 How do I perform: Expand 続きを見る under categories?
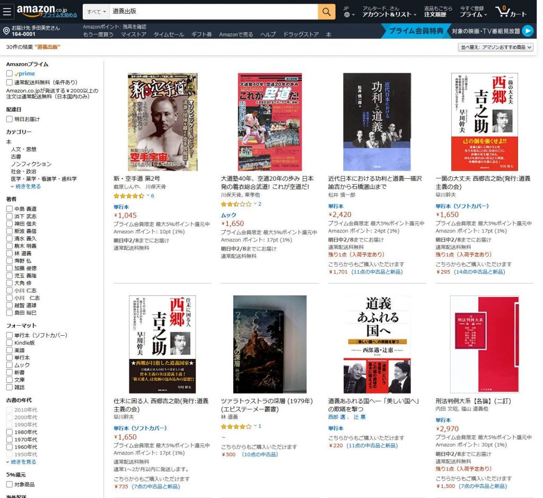pyautogui.click(x=26, y=186)
